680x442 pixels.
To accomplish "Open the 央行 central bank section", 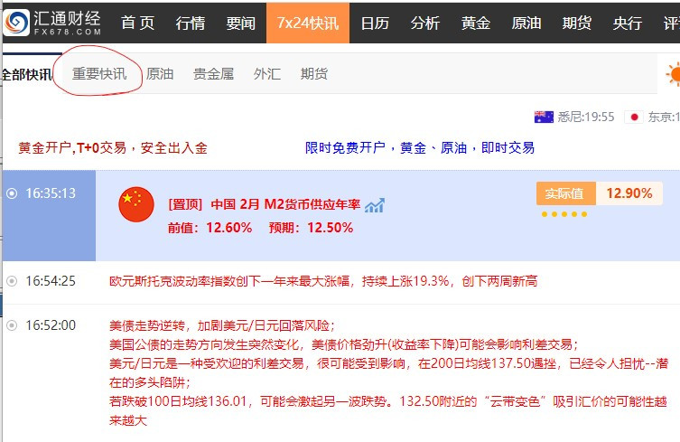I will [627, 23].
